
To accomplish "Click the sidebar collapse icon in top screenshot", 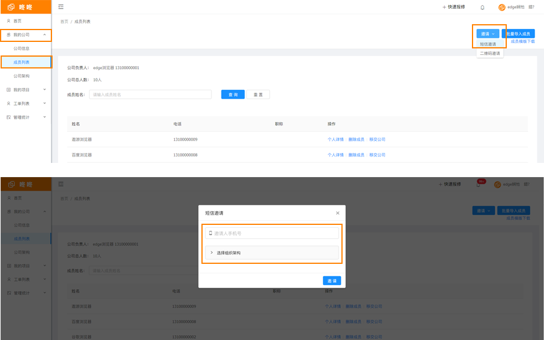I will point(61,7).
